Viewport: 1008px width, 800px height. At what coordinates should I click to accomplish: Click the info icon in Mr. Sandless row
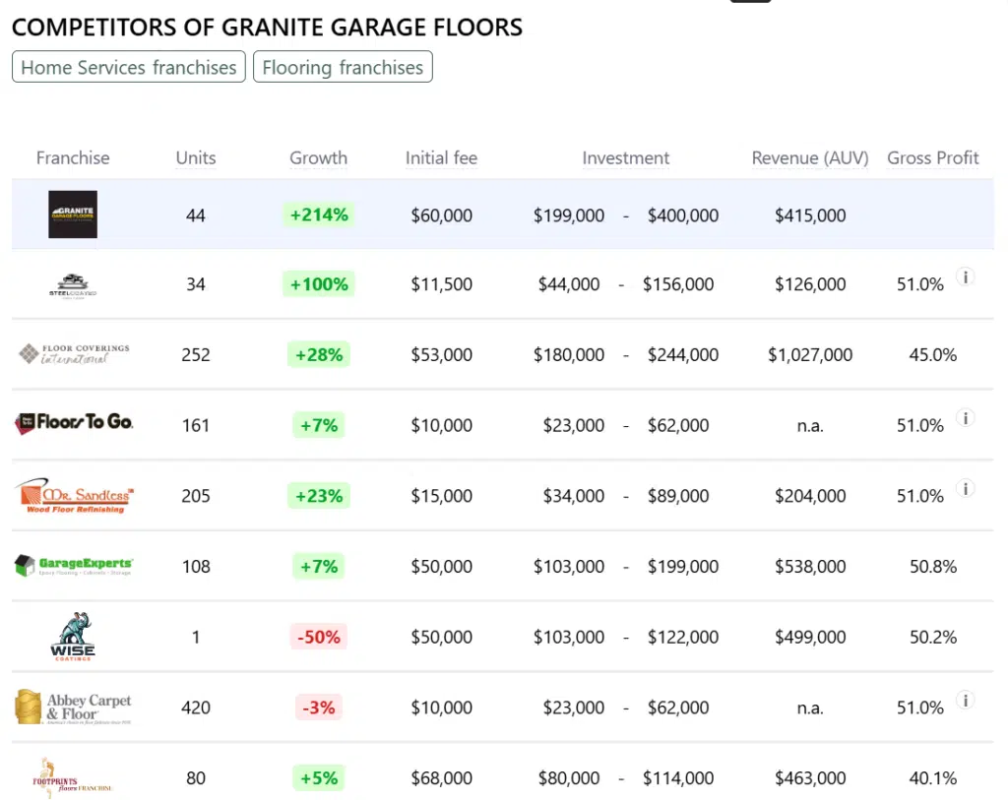click(965, 489)
